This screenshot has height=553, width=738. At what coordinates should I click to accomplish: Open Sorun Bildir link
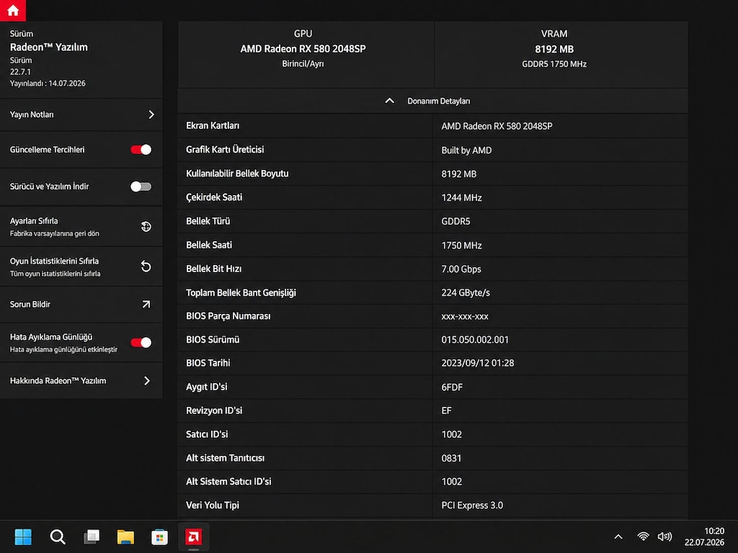coord(81,305)
